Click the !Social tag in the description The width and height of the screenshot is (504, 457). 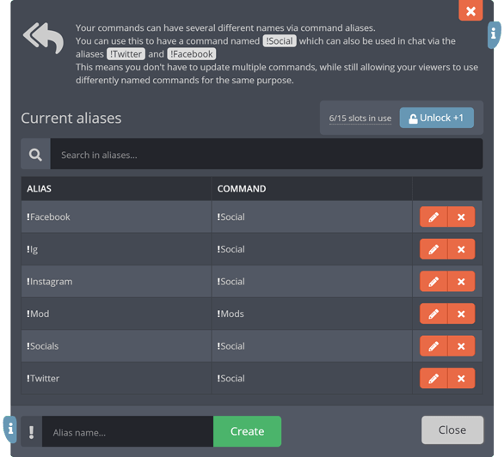pyautogui.click(x=280, y=41)
